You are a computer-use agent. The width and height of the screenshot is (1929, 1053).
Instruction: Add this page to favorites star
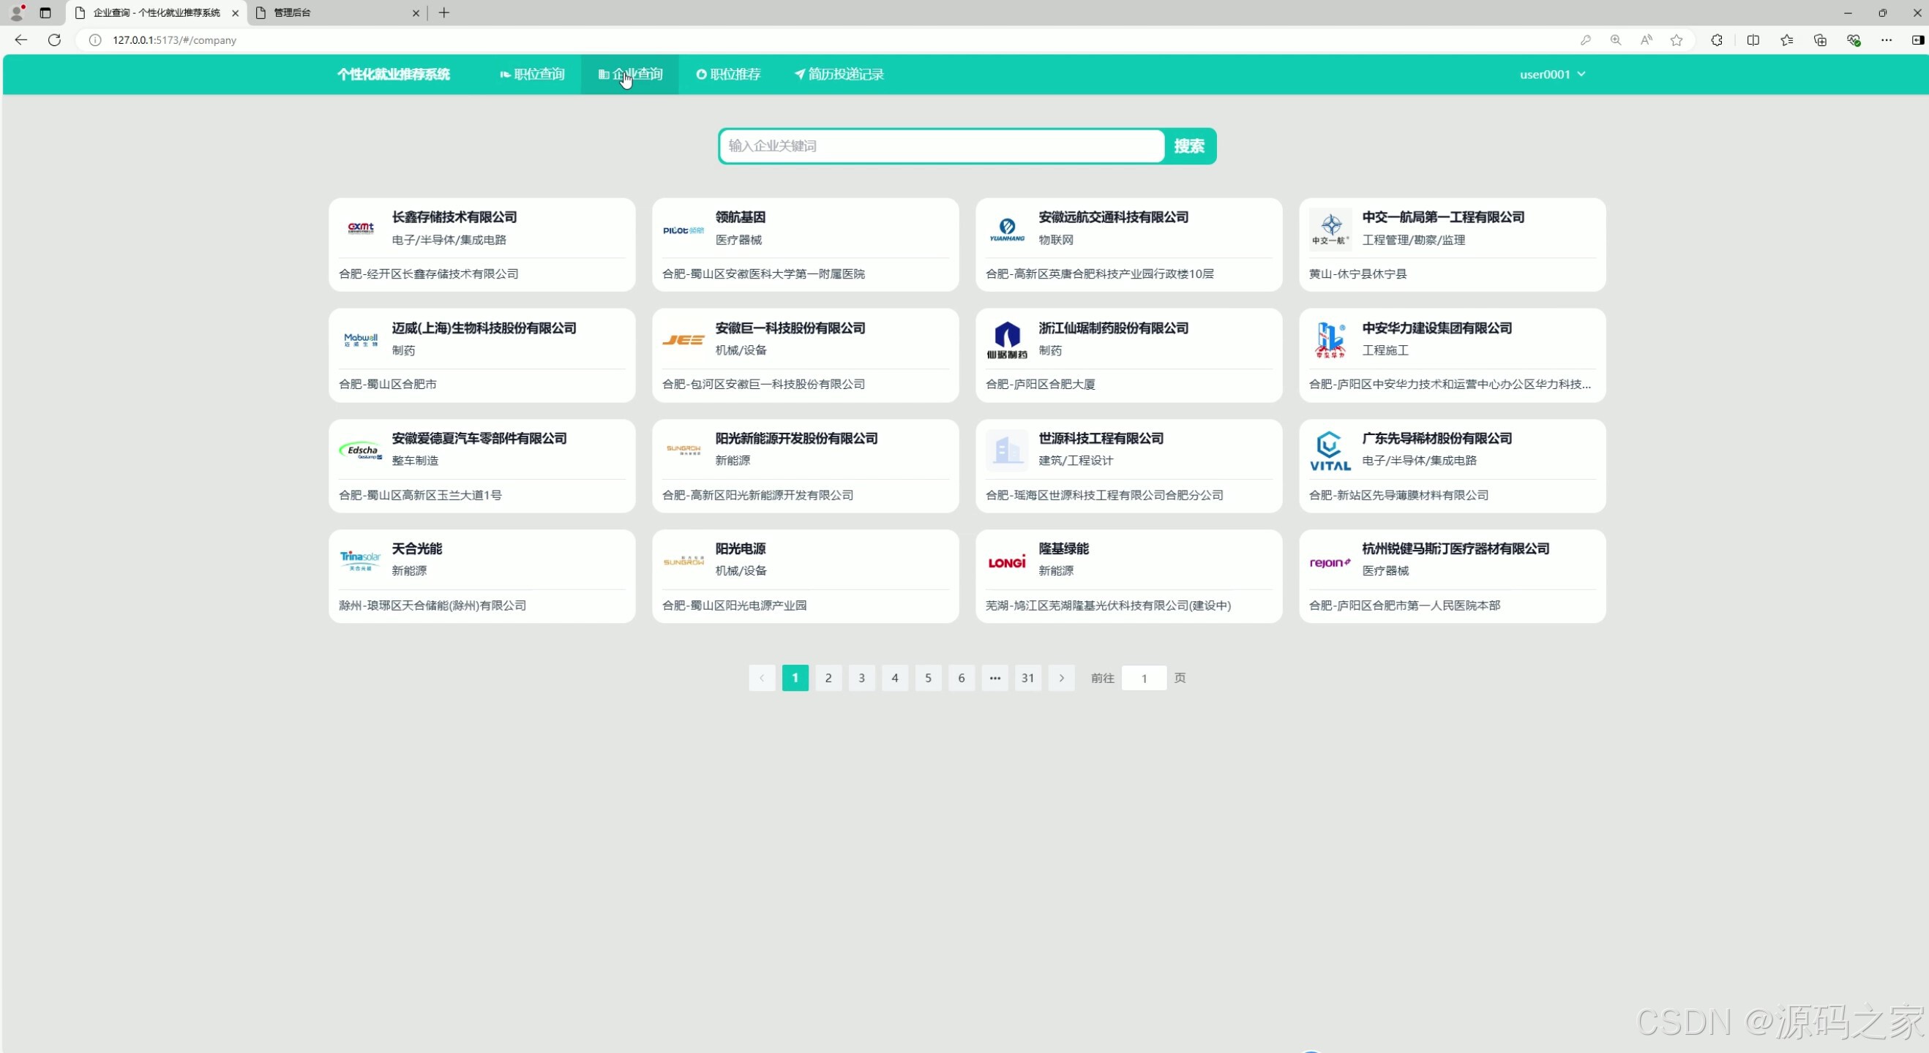point(1677,40)
